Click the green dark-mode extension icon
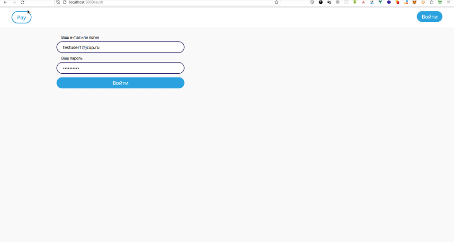The width and height of the screenshot is (454, 242). pyautogui.click(x=440, y=2)
